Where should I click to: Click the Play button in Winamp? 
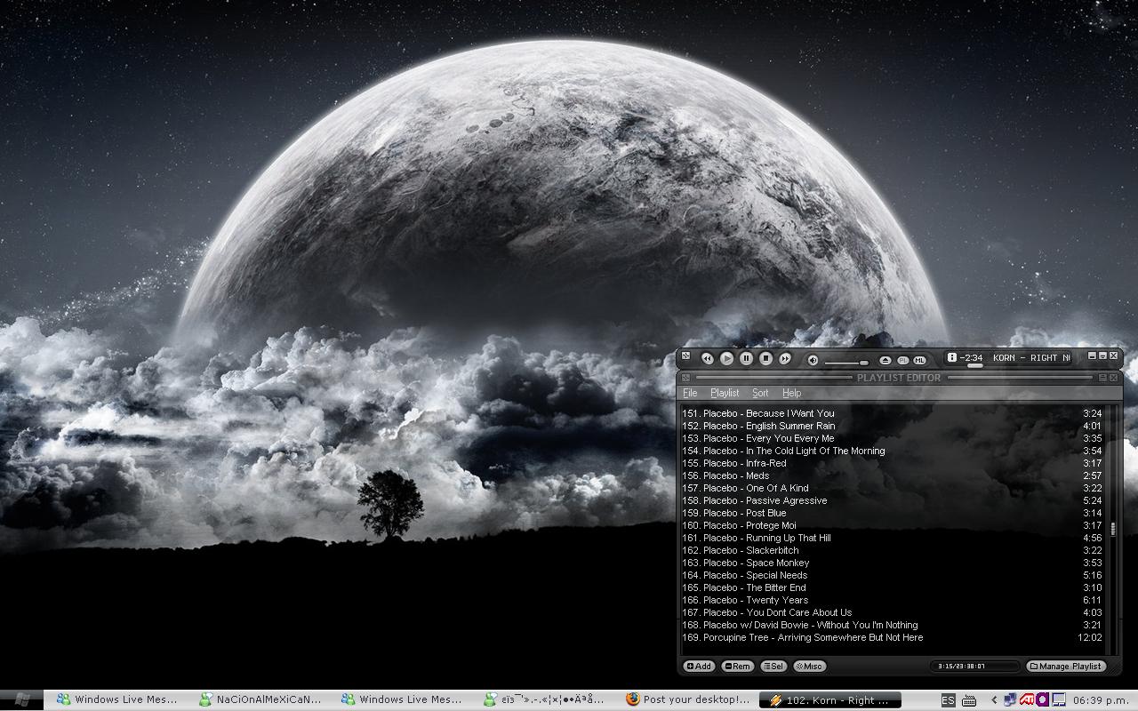click(726, 358)
